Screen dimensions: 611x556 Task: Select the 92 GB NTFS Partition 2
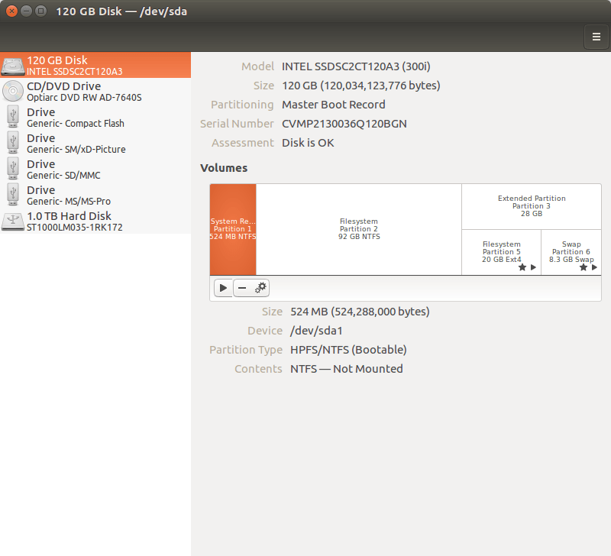[358, 229]
